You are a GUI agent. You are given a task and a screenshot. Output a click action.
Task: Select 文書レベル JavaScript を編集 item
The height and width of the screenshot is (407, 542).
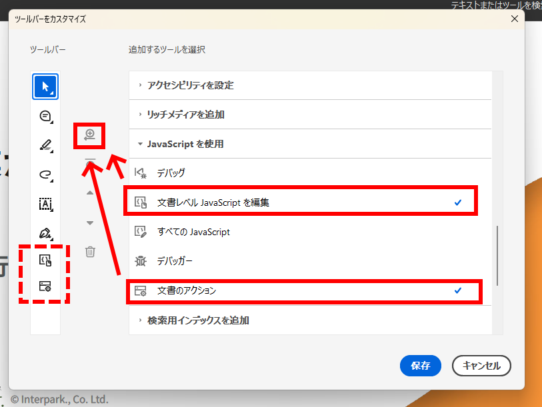(x=213, y=203)
